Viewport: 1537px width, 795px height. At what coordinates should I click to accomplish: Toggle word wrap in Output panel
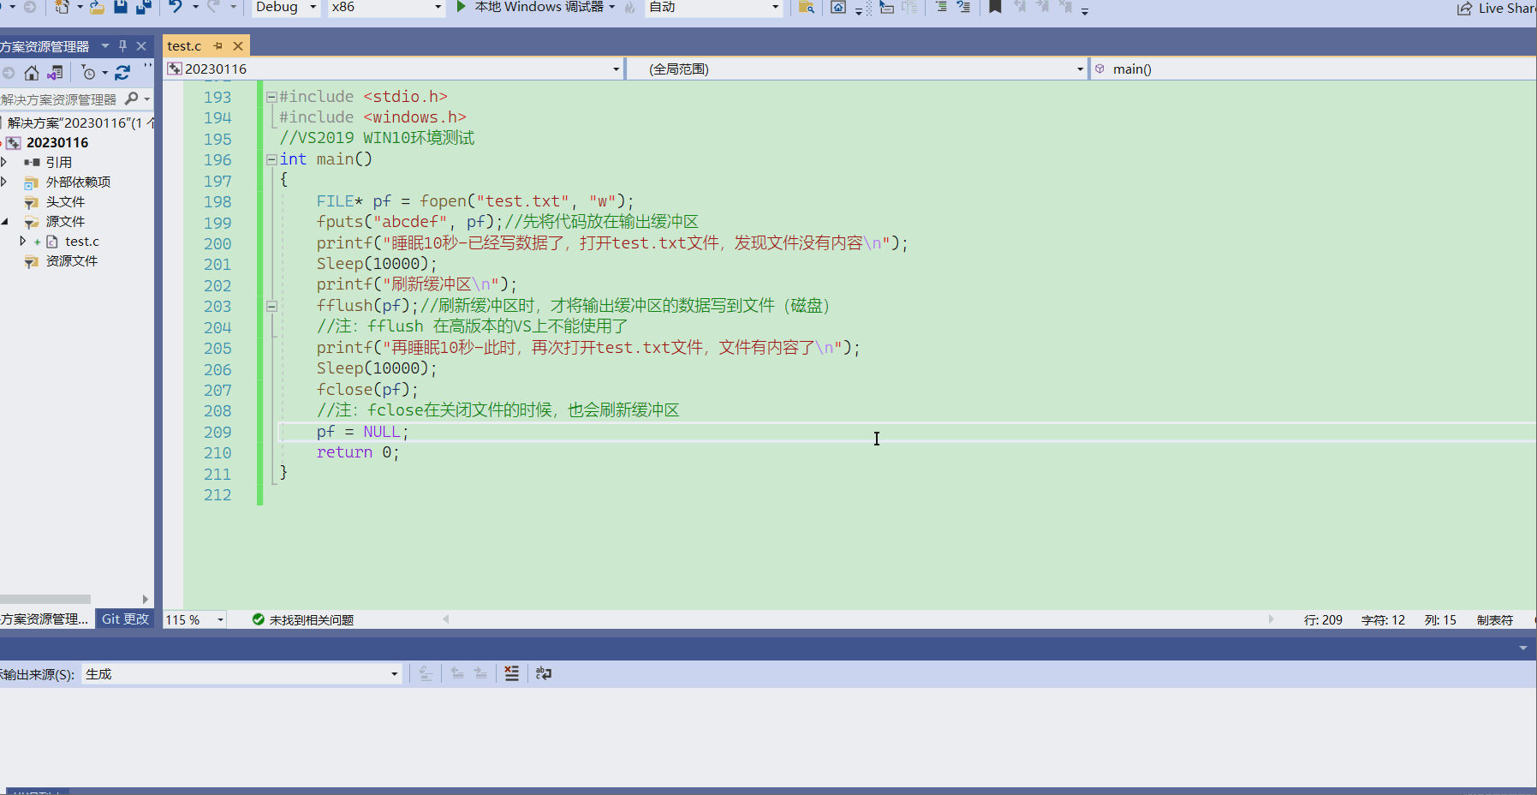click(x=544, y=673)
